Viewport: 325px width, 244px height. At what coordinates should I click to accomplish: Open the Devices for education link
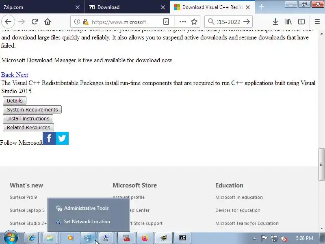click(238, 210)
